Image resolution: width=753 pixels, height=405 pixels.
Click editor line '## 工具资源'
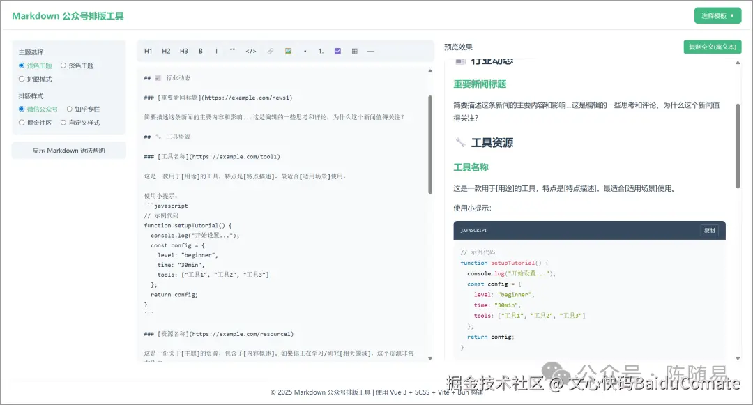click(x=167, y=137)
